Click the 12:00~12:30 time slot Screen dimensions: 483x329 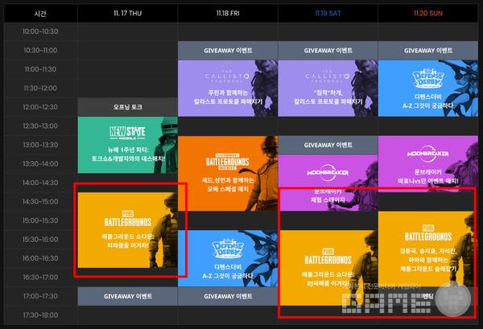40,107
